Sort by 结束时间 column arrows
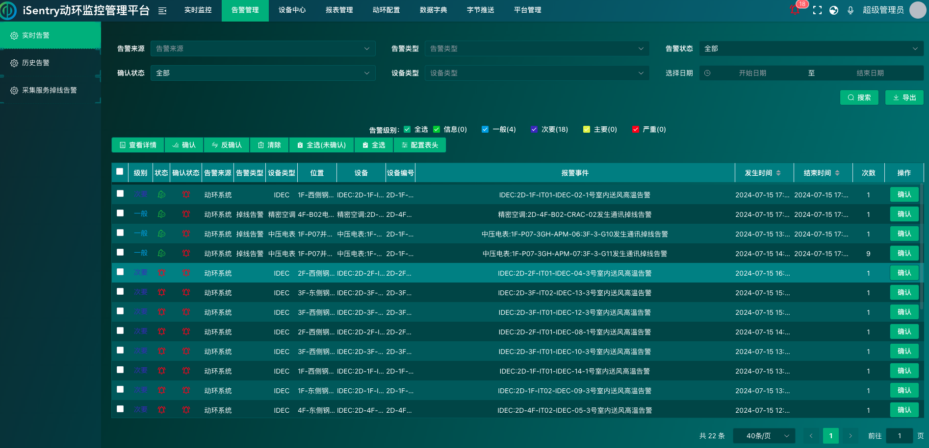 click(837, 173)
